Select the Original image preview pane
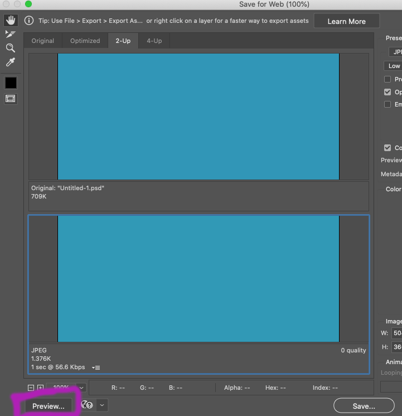Screen dimensions: 402x416 click(198, 117)
